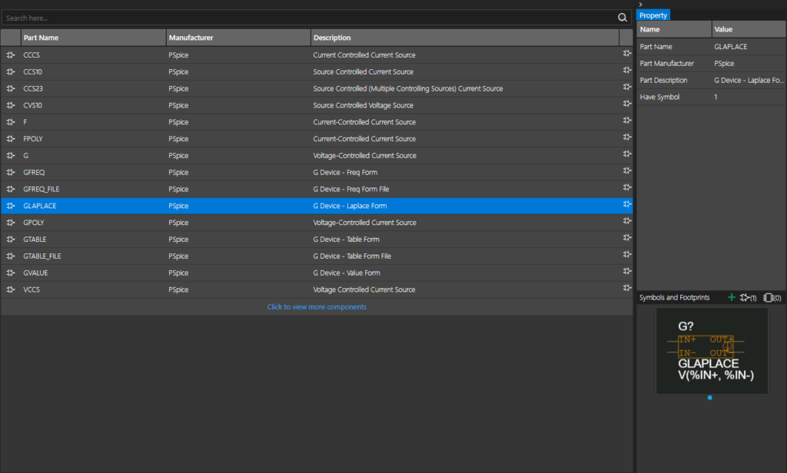Click the symbol icon left of GTABLE

(x=11, y=240)
